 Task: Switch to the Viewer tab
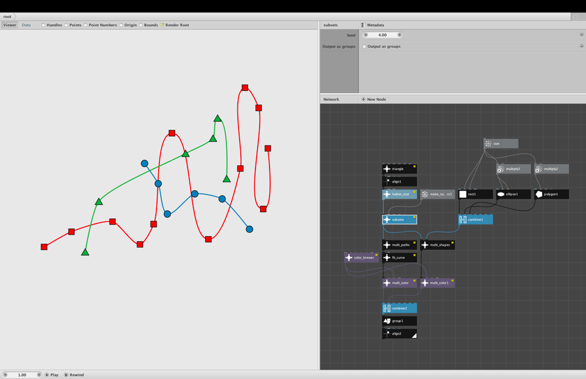10,25
